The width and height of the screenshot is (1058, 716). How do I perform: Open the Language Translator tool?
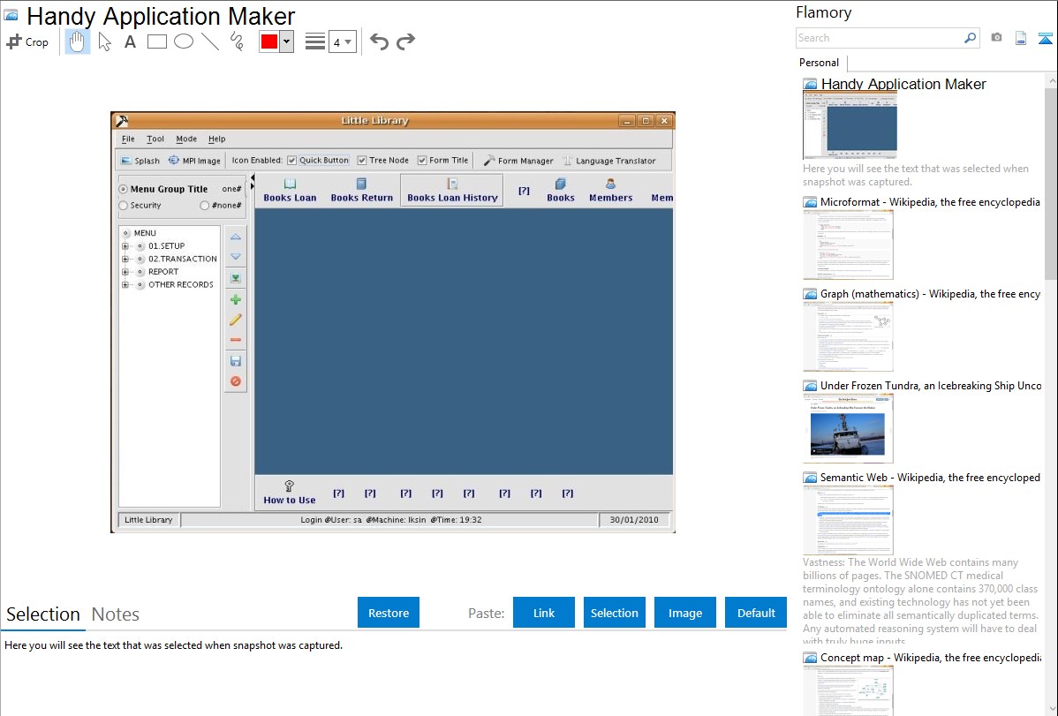(609, 161)
